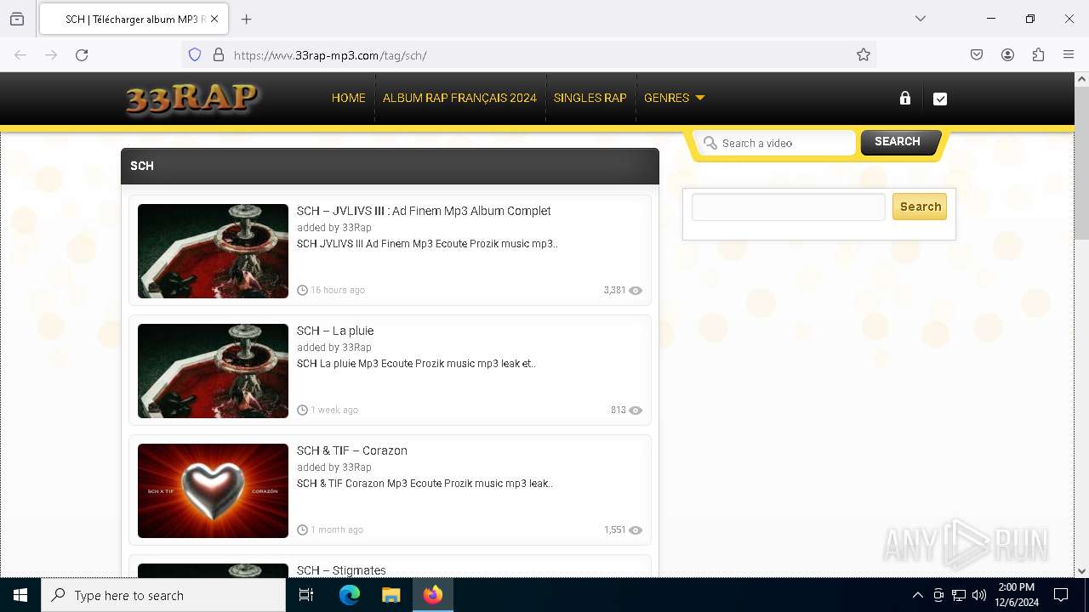This screenshot has width=1089, height=612.
Task: Expand the GENRES dropdown menu
Action: pos(675,98)
